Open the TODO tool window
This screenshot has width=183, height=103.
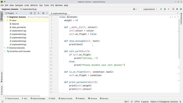coord(52,98)
